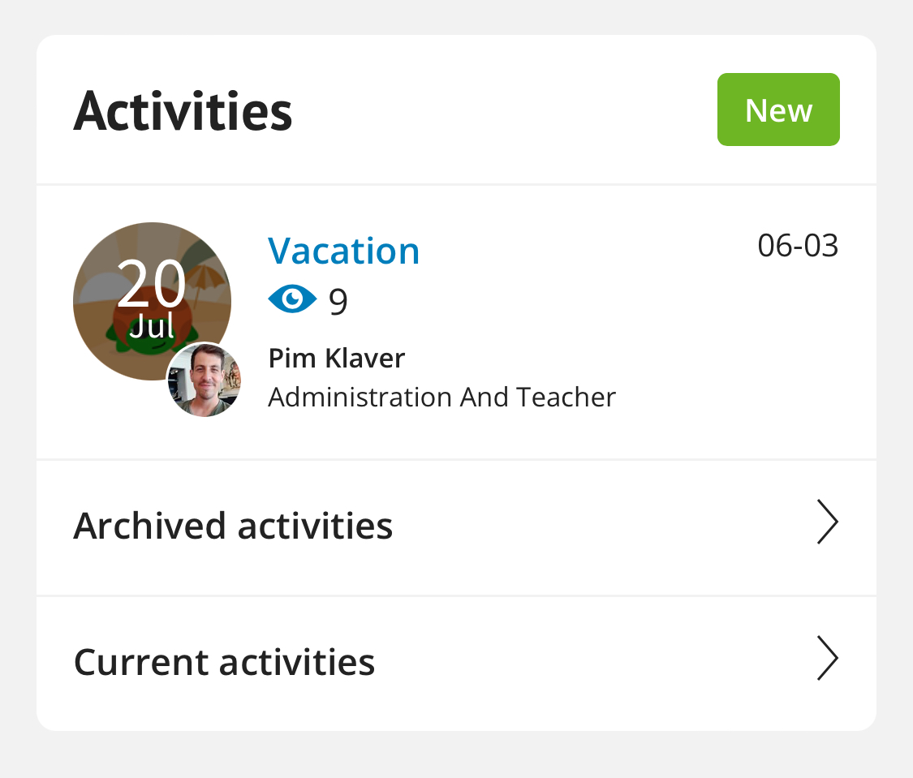Click the Activities panel heading
This screenshot has height=778, width=913.
[183, 111]
